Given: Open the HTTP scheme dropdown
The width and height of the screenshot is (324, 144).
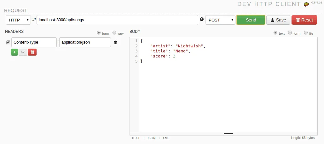Looking at the screenshot, I should pyautogui.click(x=18, y=20).
